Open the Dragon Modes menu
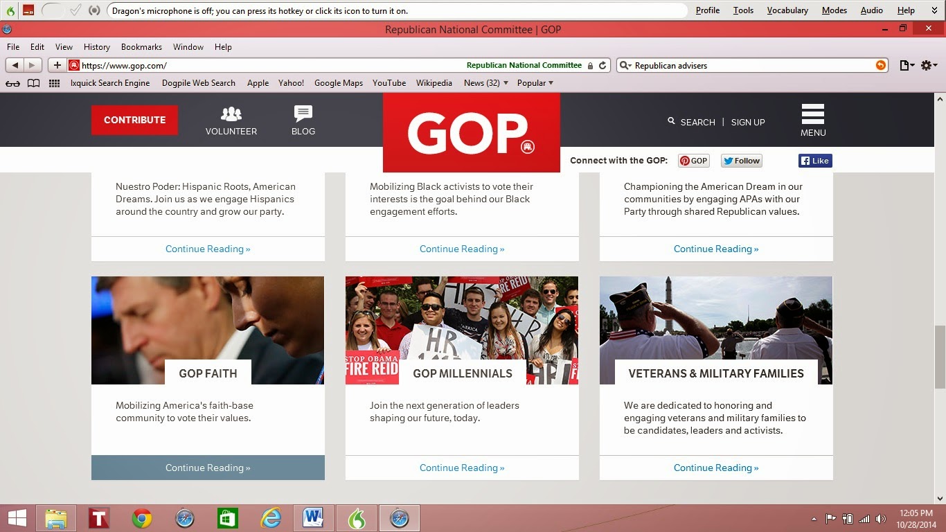The width and height of the screenshot is (946, 532). (x=834, y=10)
